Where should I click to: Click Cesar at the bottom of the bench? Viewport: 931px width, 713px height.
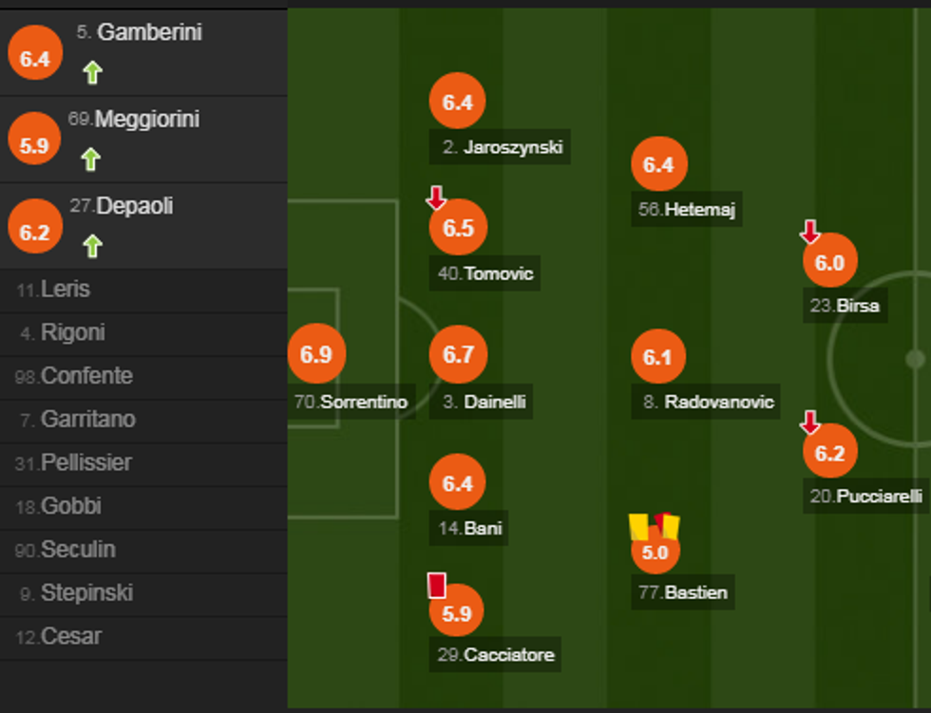click(x=70, y=636)
